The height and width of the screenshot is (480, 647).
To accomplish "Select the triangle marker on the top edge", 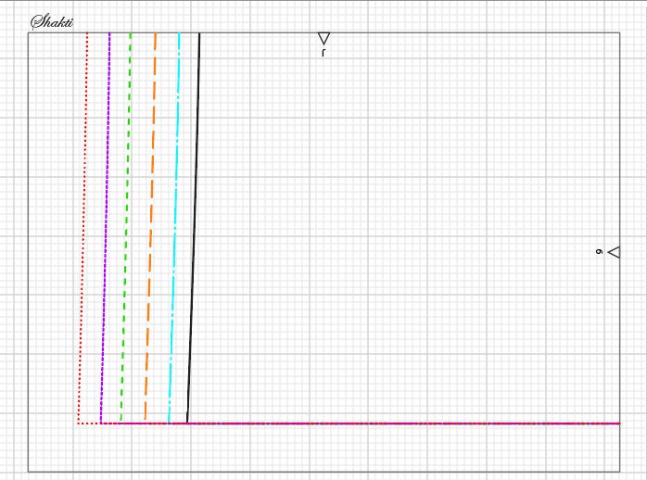I will pyautogui.click(x=323, y=39).
